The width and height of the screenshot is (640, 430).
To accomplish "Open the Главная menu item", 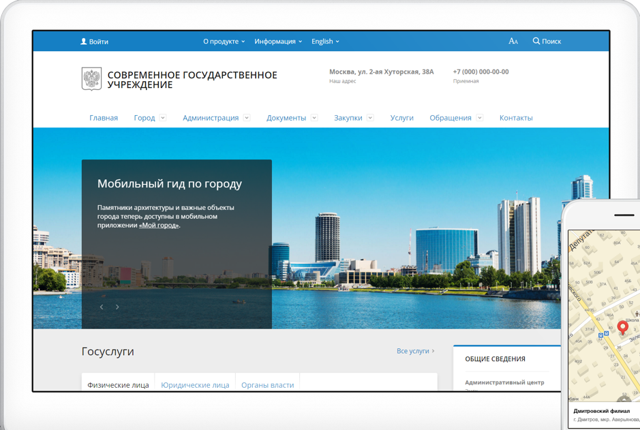I will pos(104,118).
